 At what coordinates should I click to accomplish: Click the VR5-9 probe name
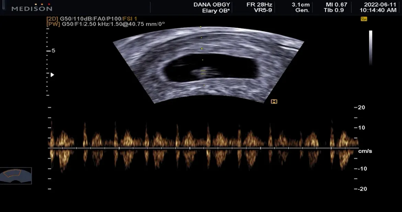(x=263, y=10)
